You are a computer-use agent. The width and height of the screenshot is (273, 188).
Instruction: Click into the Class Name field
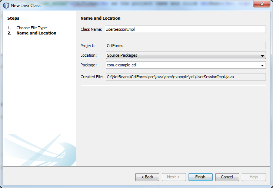[x=185, y=29]
